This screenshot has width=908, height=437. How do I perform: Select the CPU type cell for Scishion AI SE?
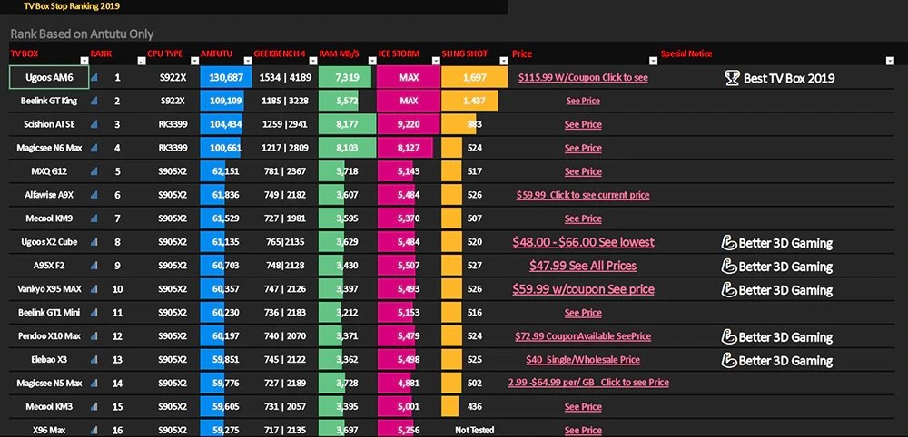pyautogui.click(x=173, y=124)
